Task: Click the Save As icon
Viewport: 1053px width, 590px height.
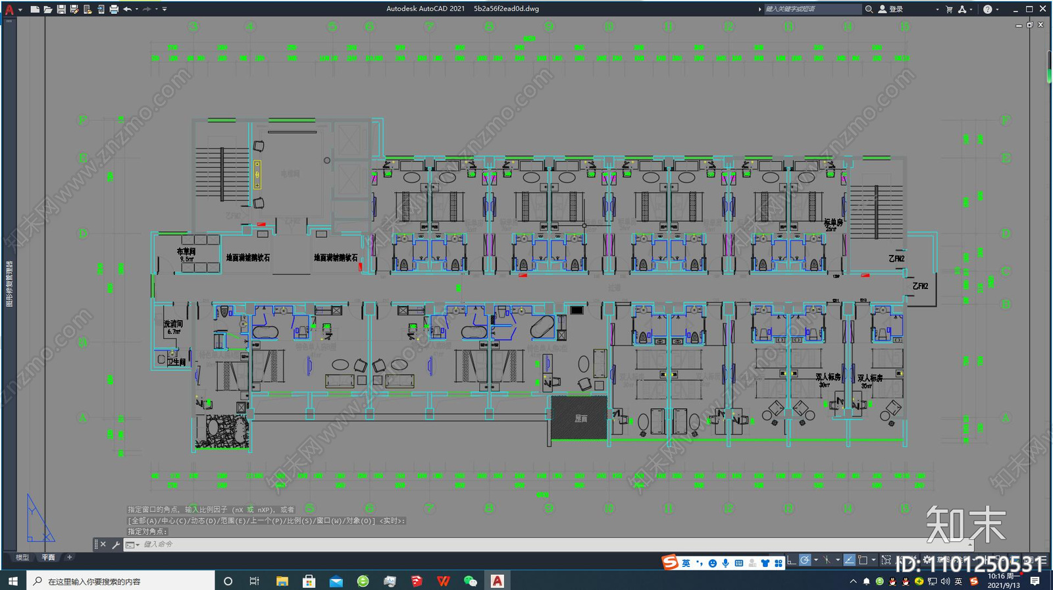Action: click(74, 9)
